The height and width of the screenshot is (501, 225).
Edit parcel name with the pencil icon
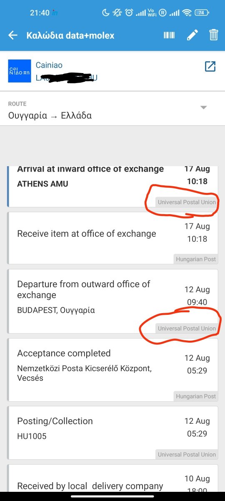(192, 35)
